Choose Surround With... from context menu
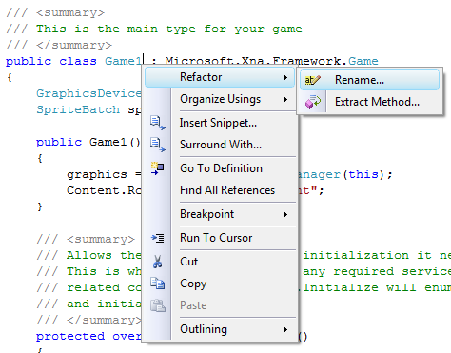 [220, 145]
